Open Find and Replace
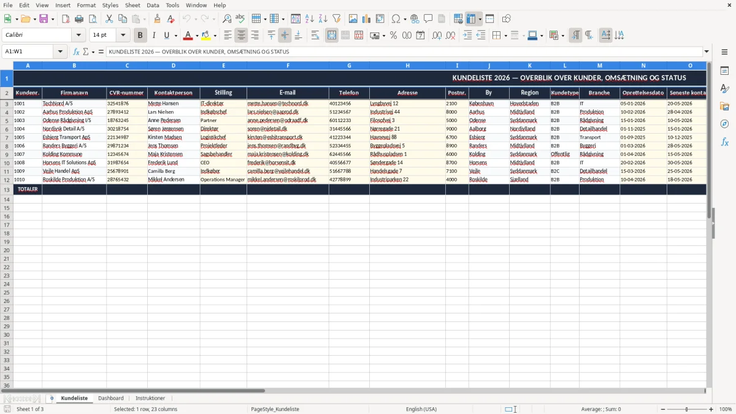 click(227, 19)
